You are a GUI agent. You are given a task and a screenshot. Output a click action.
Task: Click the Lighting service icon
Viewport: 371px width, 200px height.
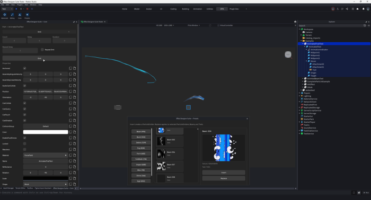tap(302, 96)
